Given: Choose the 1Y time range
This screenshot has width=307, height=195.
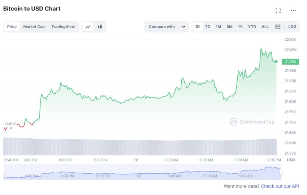Looking at the screenshot, I should (x=240, y=27).
